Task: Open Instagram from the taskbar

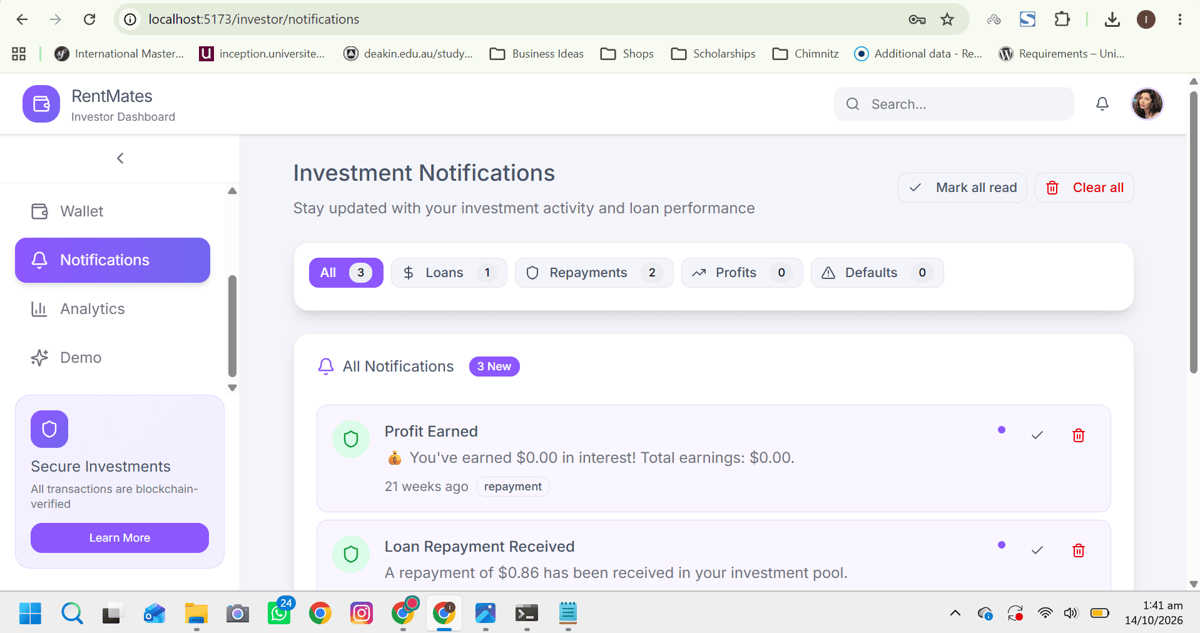Action: 362,614
